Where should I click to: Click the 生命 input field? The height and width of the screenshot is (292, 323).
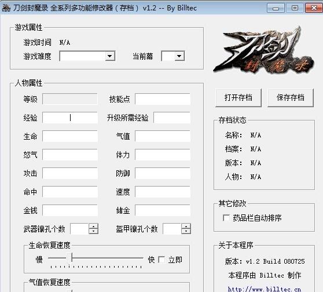(x=70, y=136)
